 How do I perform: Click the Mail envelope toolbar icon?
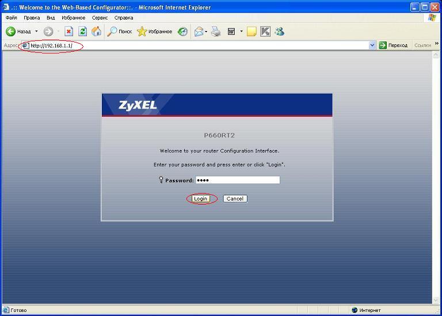point(199,31)
